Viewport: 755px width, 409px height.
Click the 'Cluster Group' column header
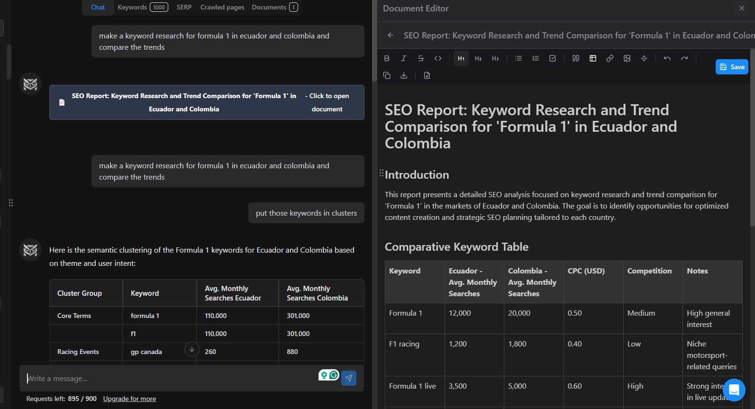click(86, 293)
